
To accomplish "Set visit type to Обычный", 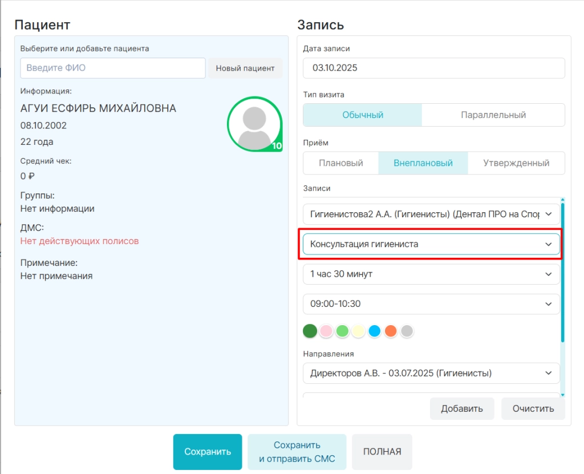I will [363, 115].
